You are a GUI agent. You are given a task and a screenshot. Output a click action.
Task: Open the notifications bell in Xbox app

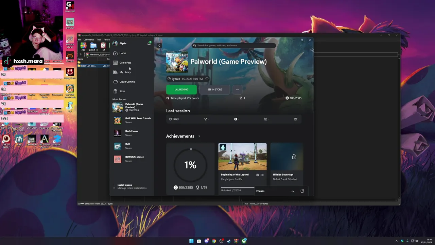(x=149, y=43)
